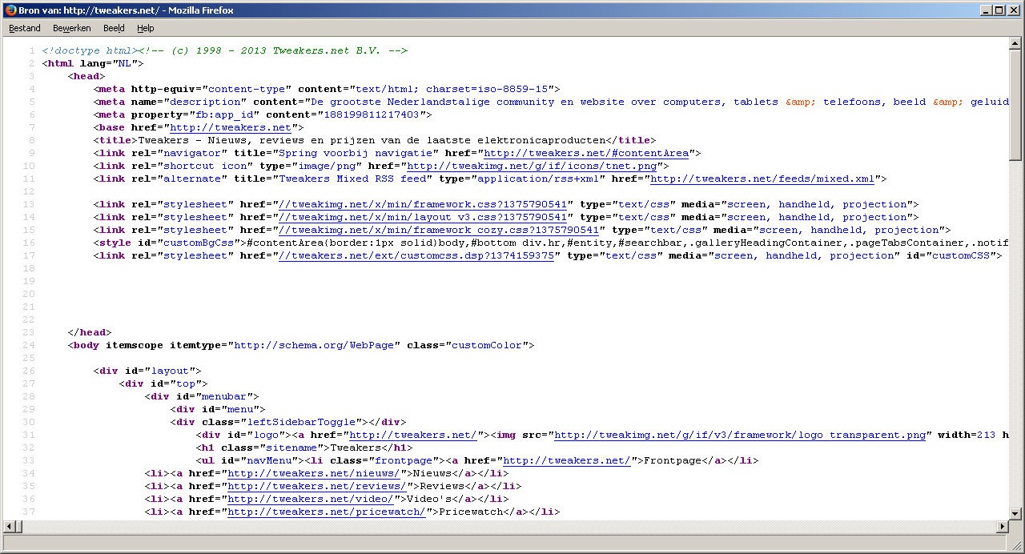Close the source viewer window
The height and width of the screenshot is (554, 1025).
1013,10
